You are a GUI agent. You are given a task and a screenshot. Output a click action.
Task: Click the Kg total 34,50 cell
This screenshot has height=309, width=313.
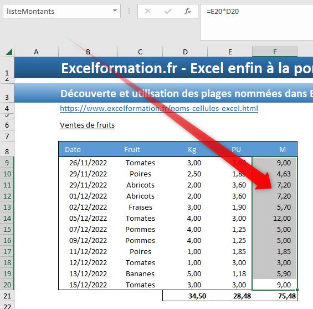click(185, 296)
